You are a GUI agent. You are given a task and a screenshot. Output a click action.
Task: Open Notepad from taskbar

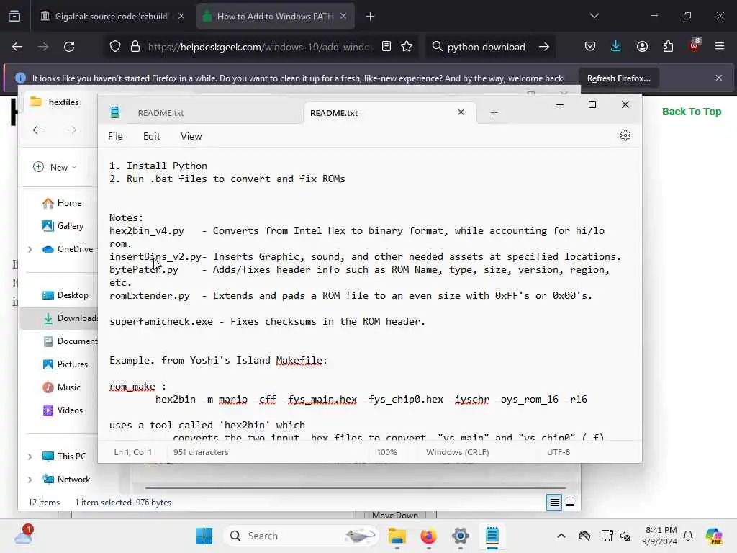click(x=492, y=536)
